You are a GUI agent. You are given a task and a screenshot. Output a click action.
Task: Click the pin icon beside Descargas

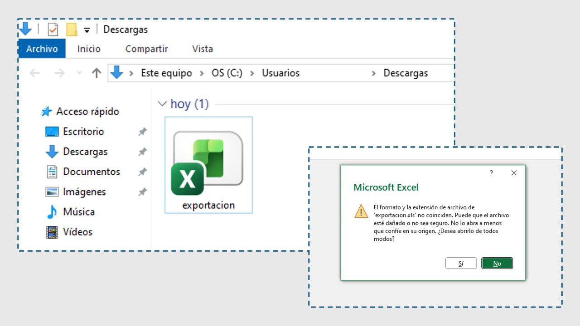[142, 152]
